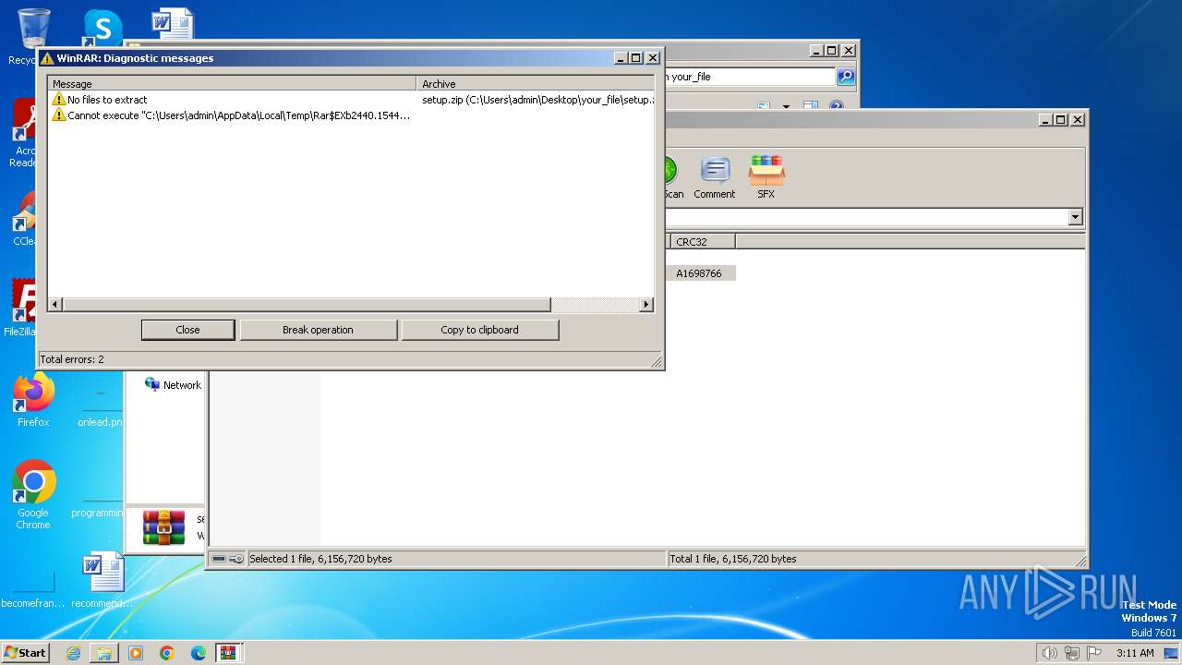Screen dimensions: 1182x665
Task: Click 'Total 1 file, 6,156,720 bytes' status text
Action: coord(733,559)
